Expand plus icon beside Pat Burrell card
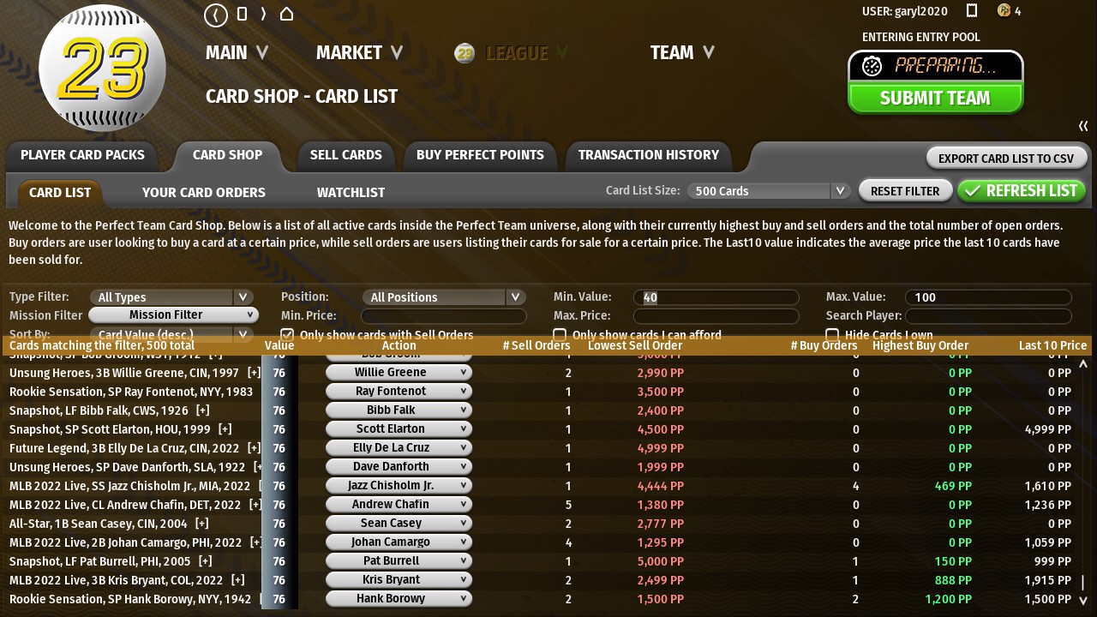1097x617 pixels. pos(205,561)
